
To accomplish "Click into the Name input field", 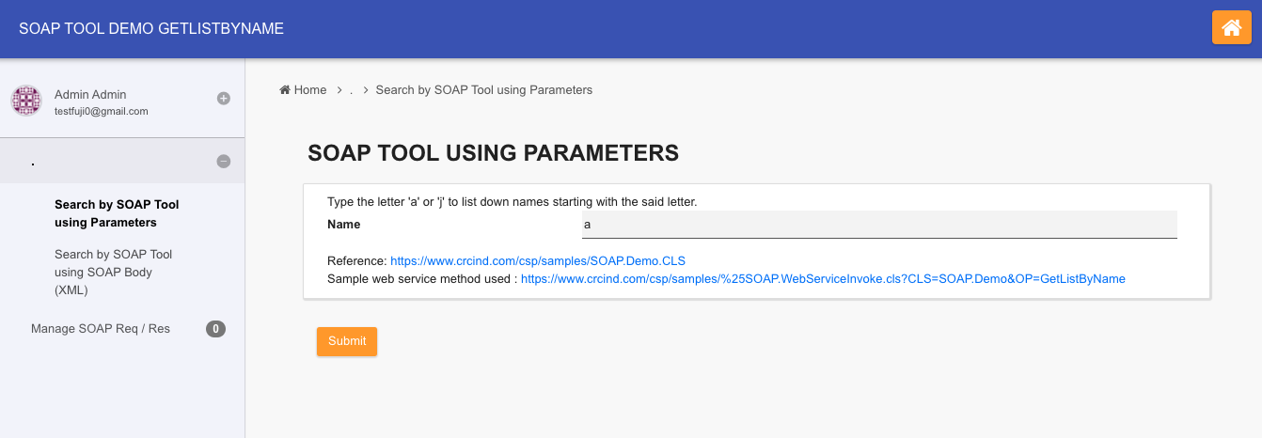I will 879,225.
